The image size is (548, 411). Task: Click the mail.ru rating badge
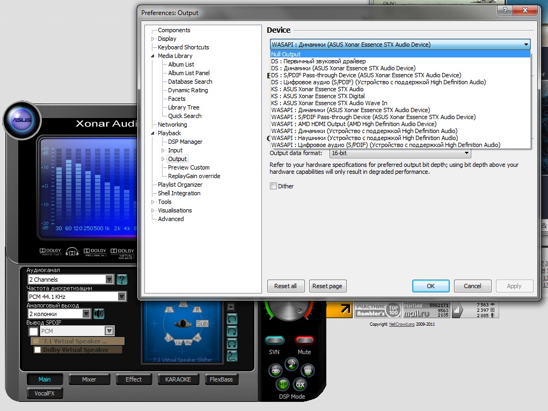[426, 310]
